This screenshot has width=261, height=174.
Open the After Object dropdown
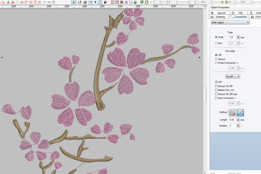230,23
